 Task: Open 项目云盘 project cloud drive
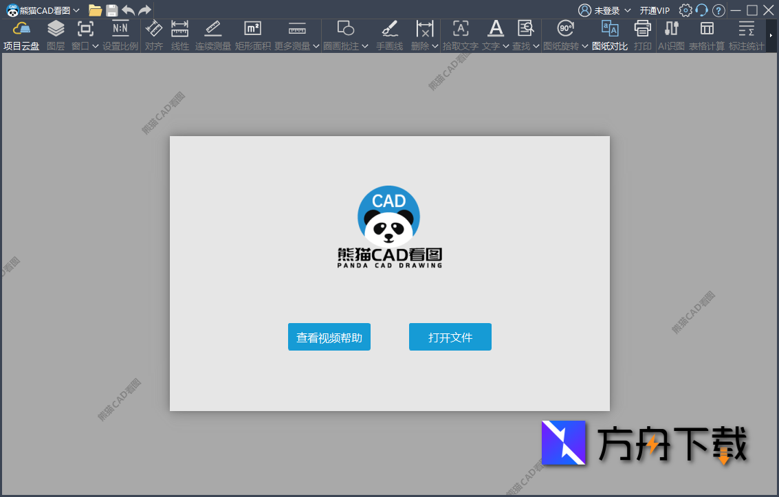click(x=21, y=34)
